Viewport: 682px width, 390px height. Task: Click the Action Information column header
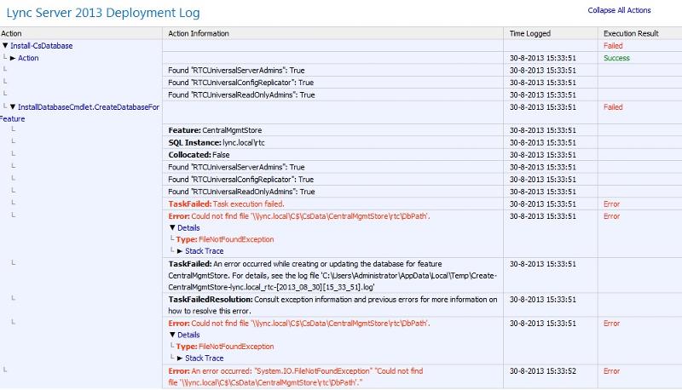pos(199,33)
